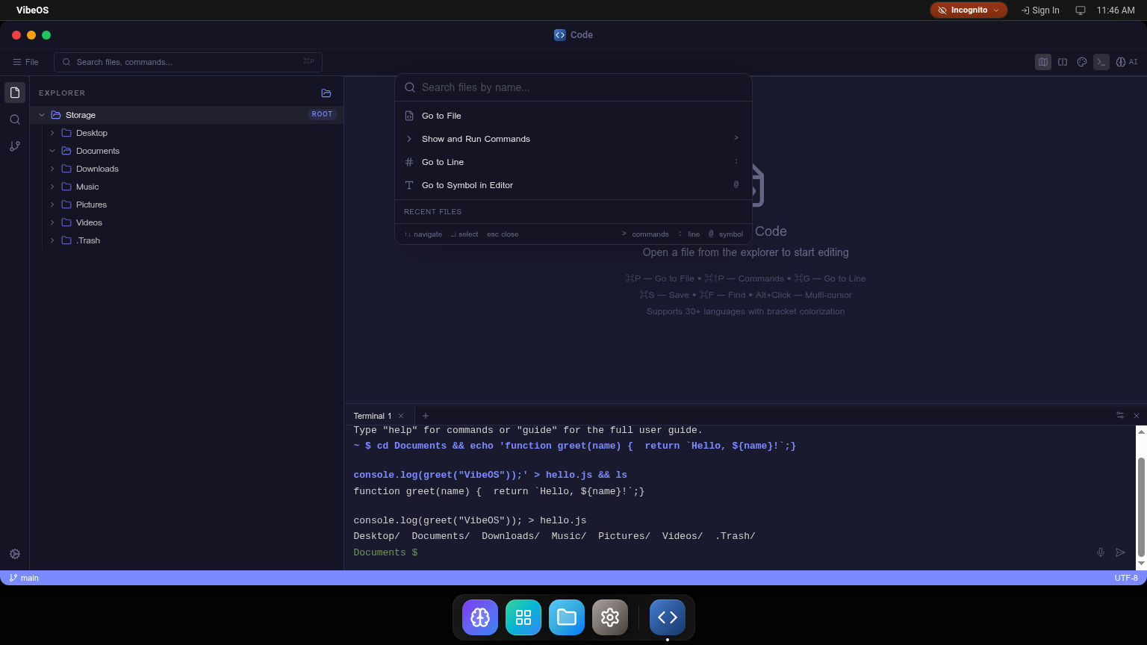Open the Explorer view in the activity bar
Screen dimensions: 1147x645
point(15,93)
